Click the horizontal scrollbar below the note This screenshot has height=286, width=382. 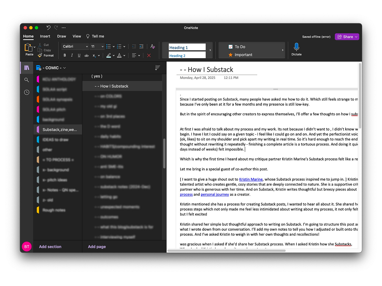(x=226, y=251)
